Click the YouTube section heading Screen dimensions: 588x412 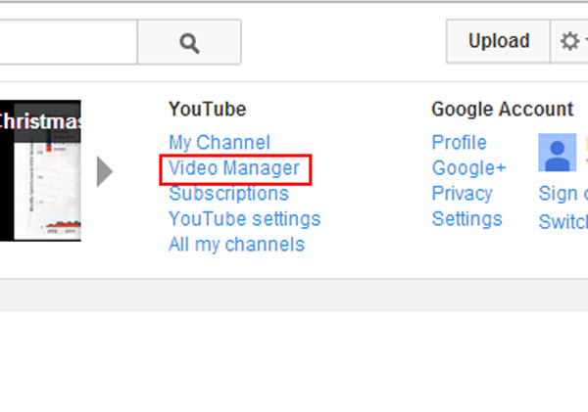point(208,110)
